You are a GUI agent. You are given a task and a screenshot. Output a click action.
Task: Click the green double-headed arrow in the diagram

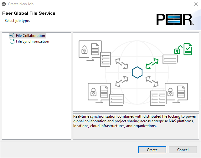(x=152, y=64)
